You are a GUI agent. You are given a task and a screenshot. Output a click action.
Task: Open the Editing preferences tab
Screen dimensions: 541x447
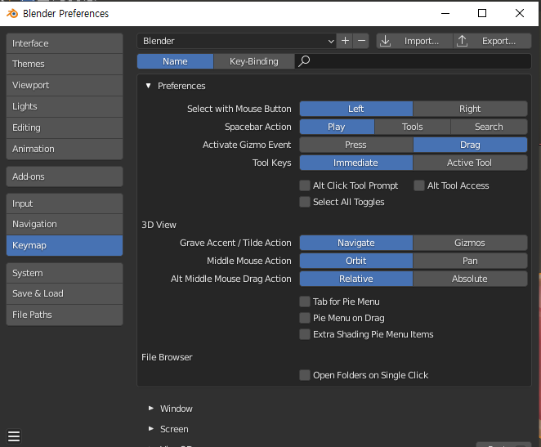click(65, 128)
